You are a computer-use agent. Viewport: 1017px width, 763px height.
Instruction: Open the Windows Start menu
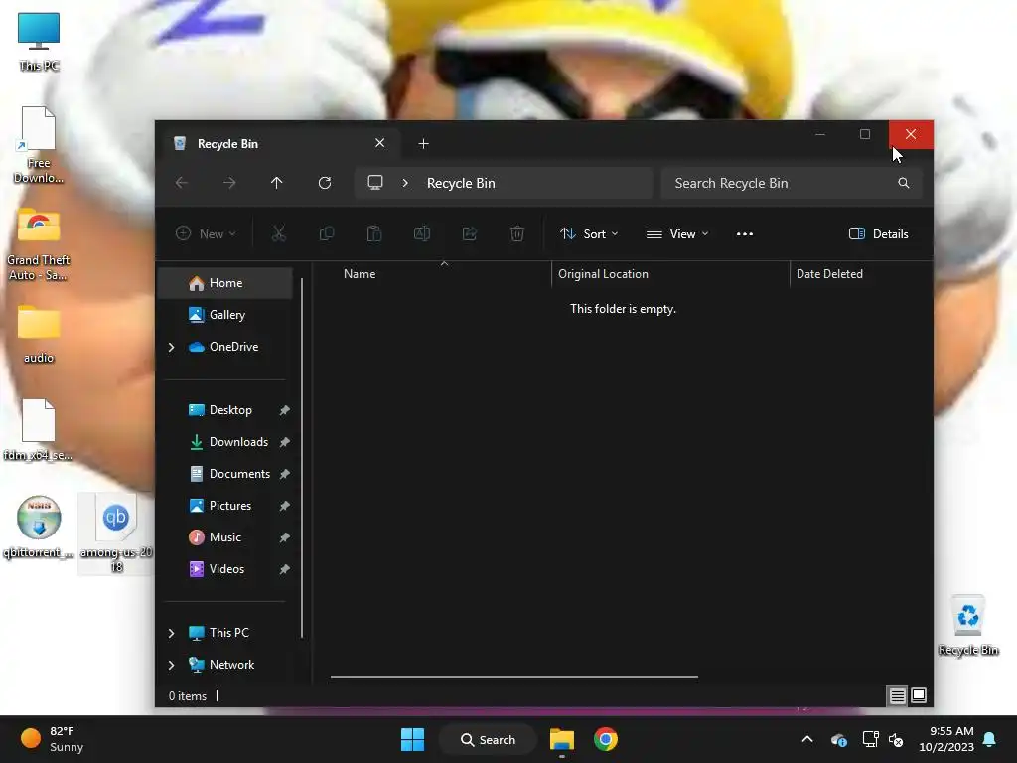(x=412, y=739)
